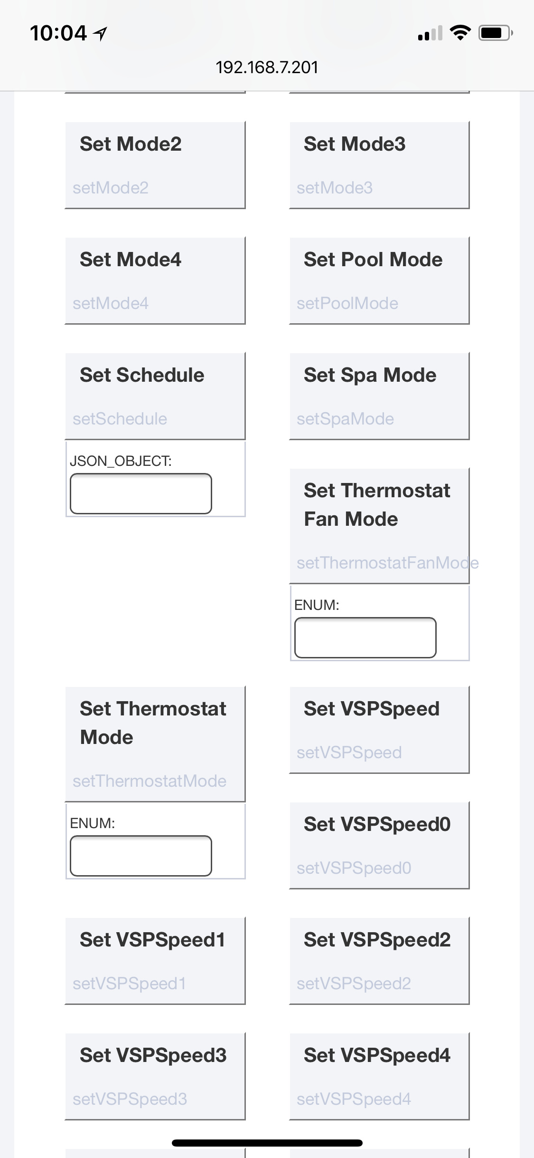
Task: Trigger the Set Mode4 action
Action: pos(155,280)
